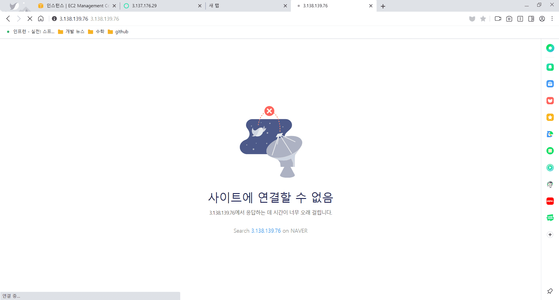The height and width of the screenshot is (300, 559).
Task: Open the three-dot browser menu
Action: point(552,19)
